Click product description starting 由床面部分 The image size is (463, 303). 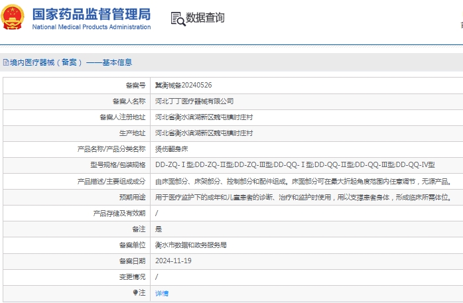pos(304,181)
